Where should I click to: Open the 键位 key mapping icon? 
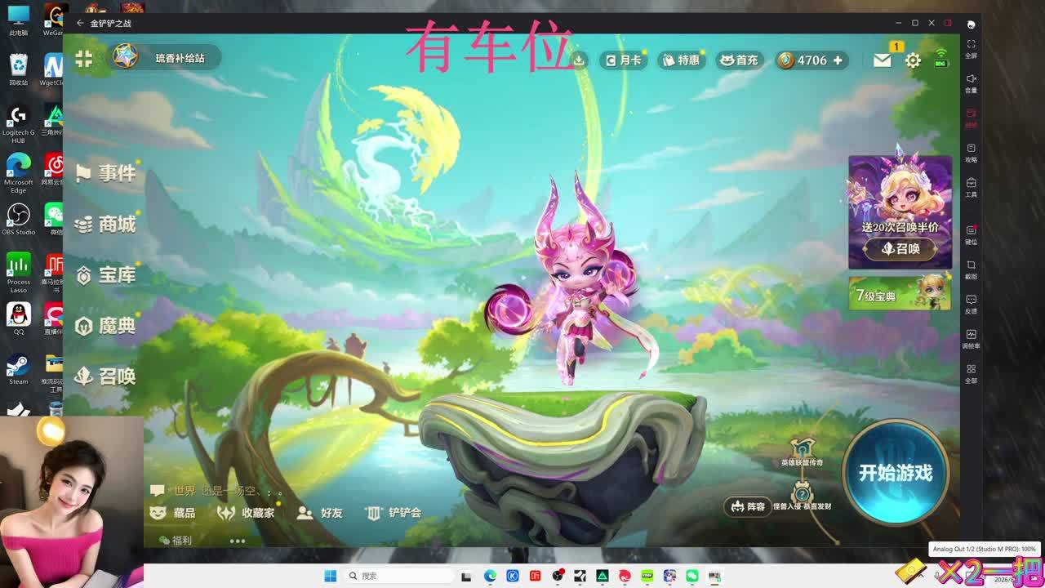click(971, 234)
